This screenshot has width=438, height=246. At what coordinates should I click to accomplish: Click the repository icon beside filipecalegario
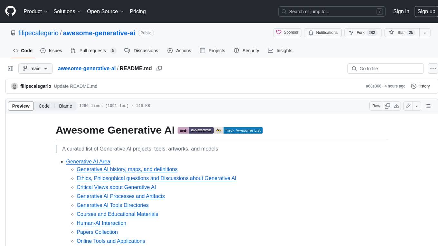click(13, 33)
